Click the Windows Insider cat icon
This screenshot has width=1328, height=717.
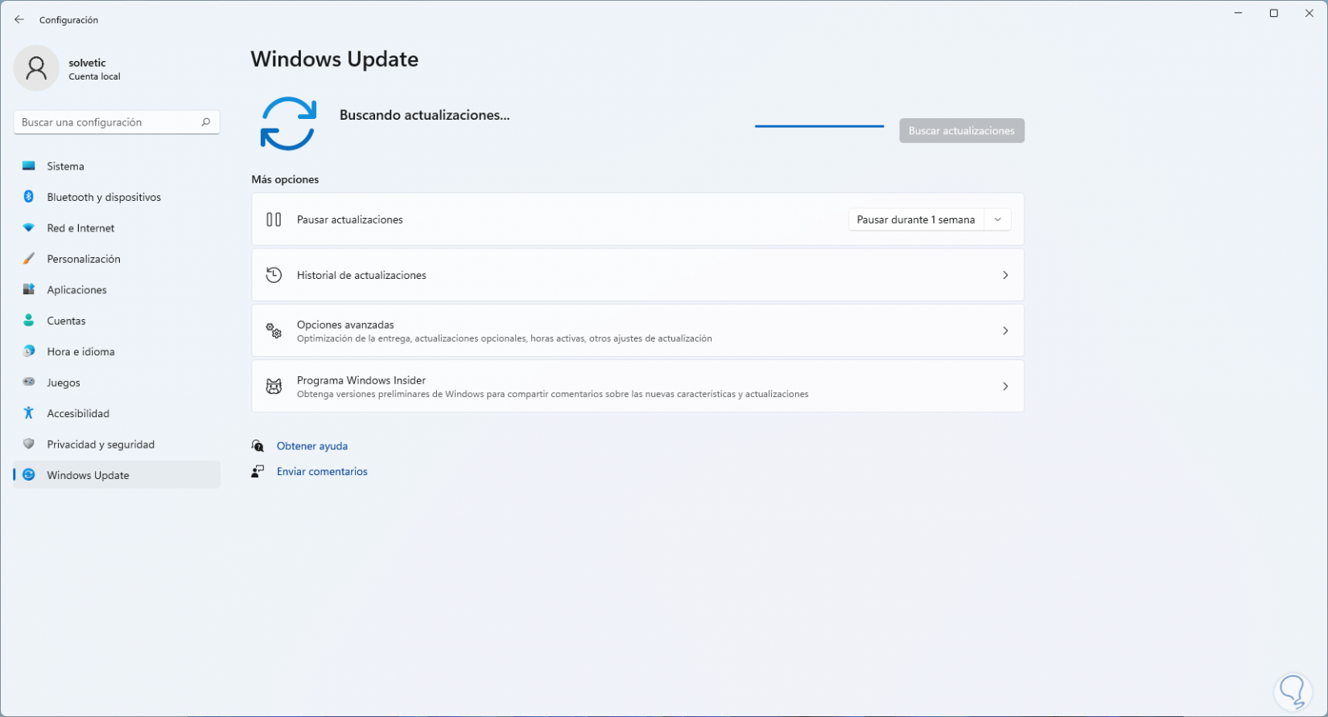pyautogui.click(x=274, y=387)
